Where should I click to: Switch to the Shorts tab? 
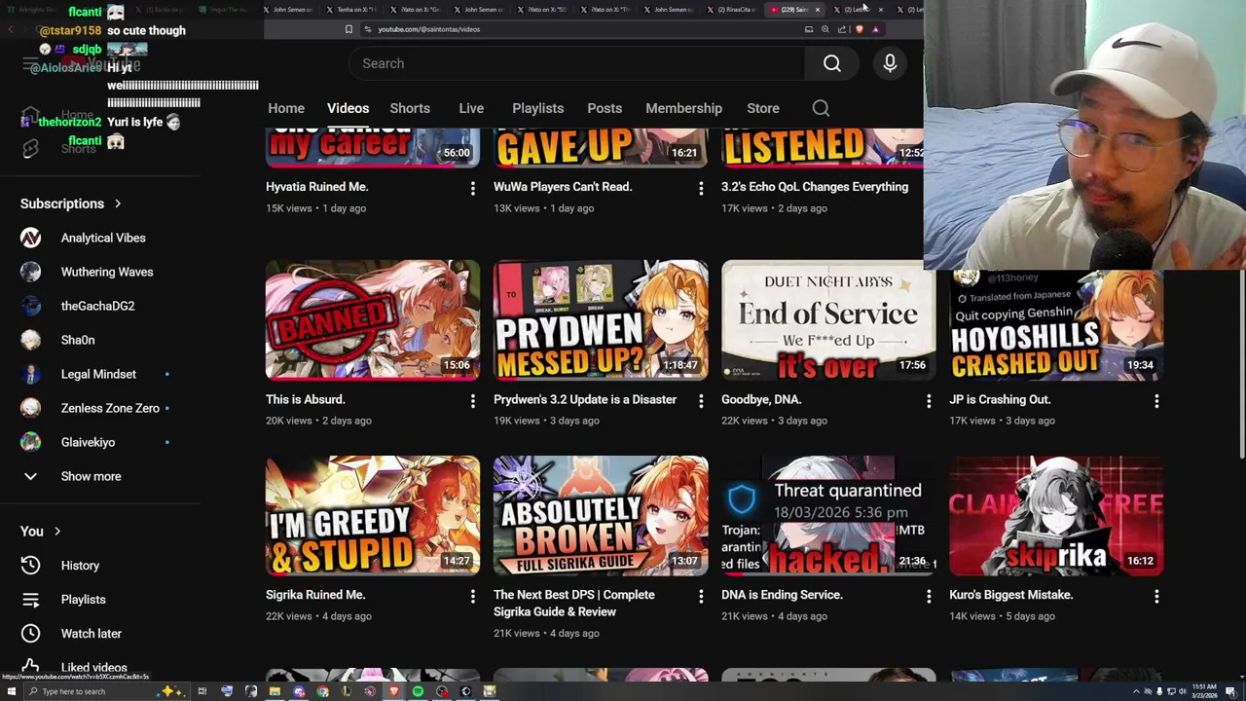[410, 108]
